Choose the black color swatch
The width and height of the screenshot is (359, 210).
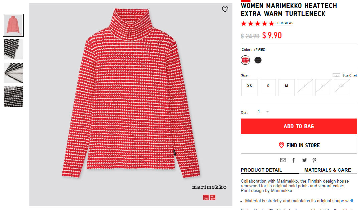tap(258, 60)
